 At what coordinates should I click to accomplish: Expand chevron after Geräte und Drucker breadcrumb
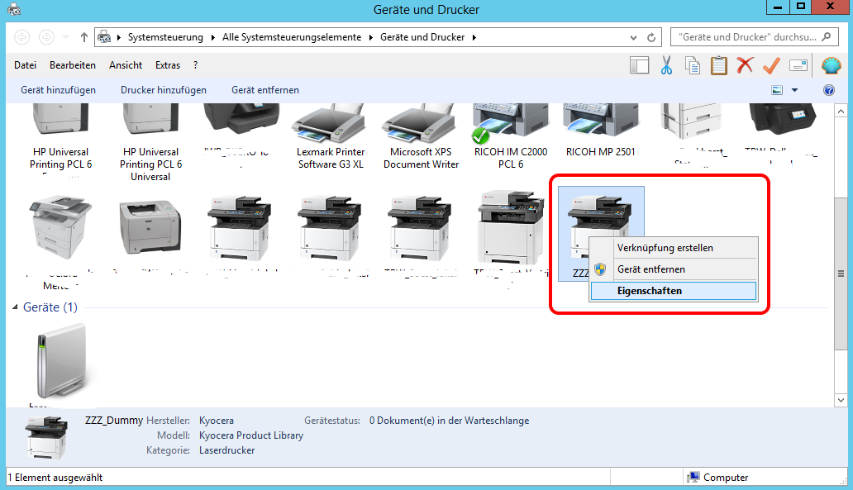pyautogui.click(x=474, y=37)
